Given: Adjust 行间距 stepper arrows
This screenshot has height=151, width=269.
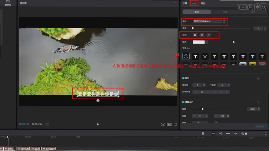Looking at the screenshot, I should click(x=229, y=85).
